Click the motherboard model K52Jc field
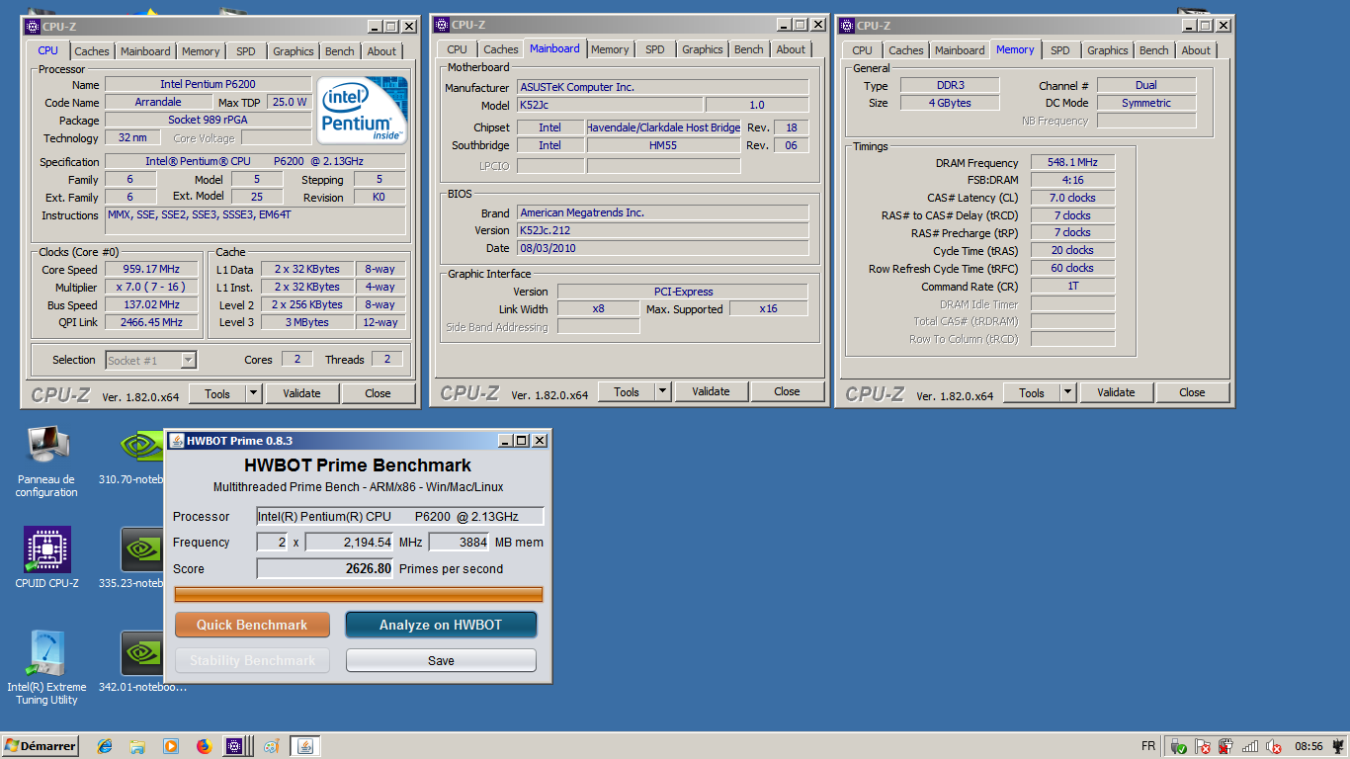1350x759 pixels. [610, 105]
